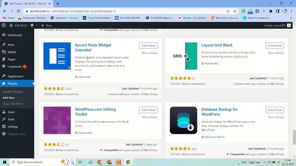The height and width of the screenshot is (166, 296).
Task: Click the address bar URL field
Action: point(124,11)
